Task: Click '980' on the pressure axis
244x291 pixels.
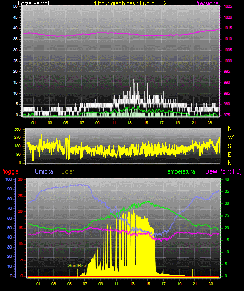Action: pos(227,104)
